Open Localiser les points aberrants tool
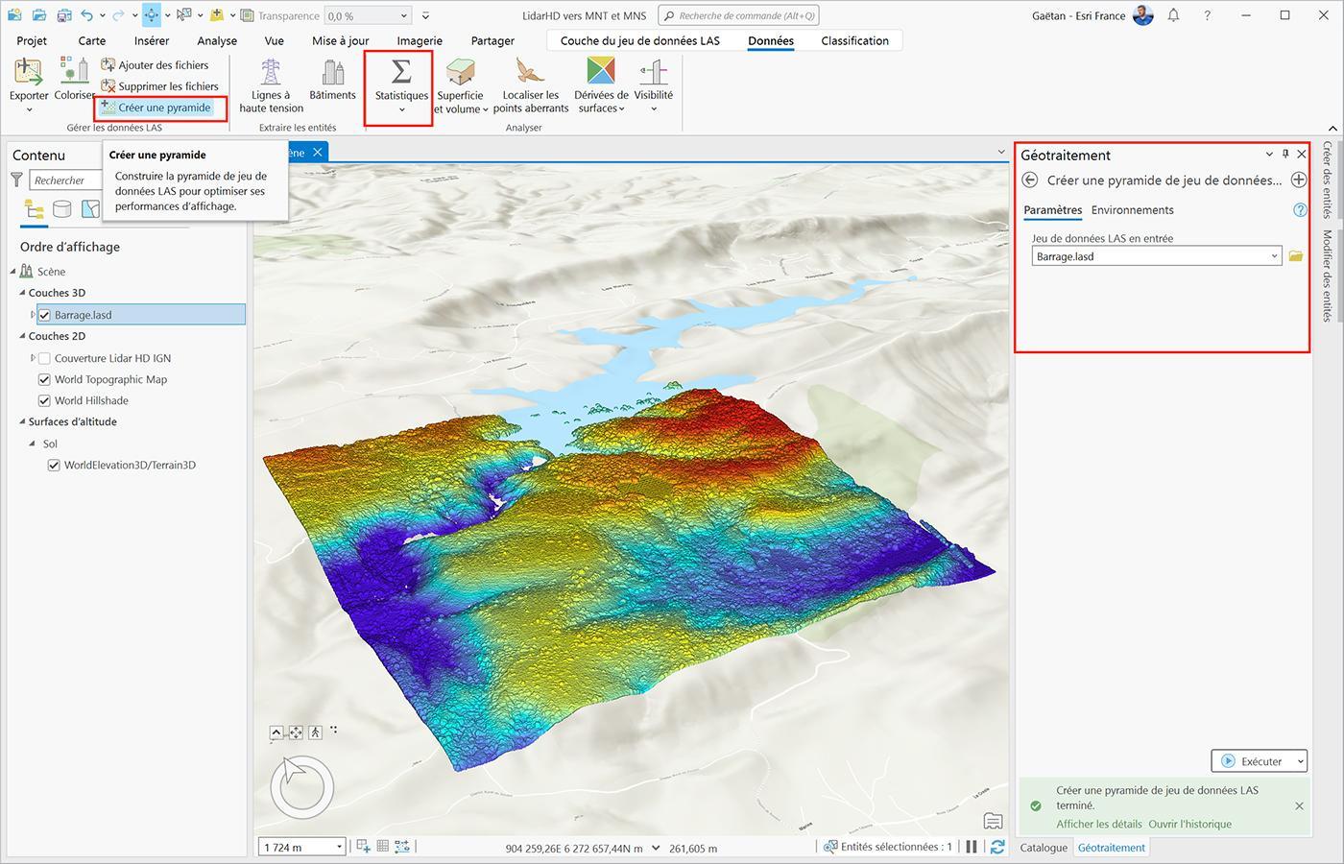The width and height of the screenshot is (1344, 864). point(530,84)
